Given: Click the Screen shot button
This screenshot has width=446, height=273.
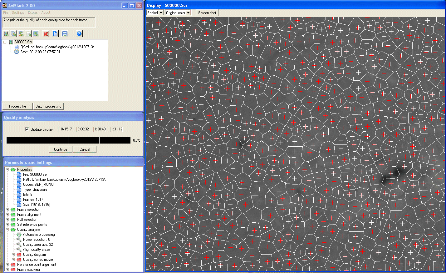Looking at the screenshot, I should coord(207,13).
